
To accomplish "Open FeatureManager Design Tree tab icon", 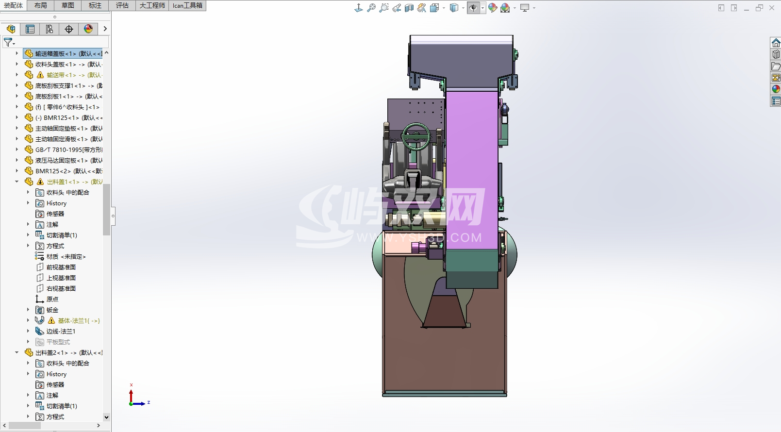I will (11, 29).
